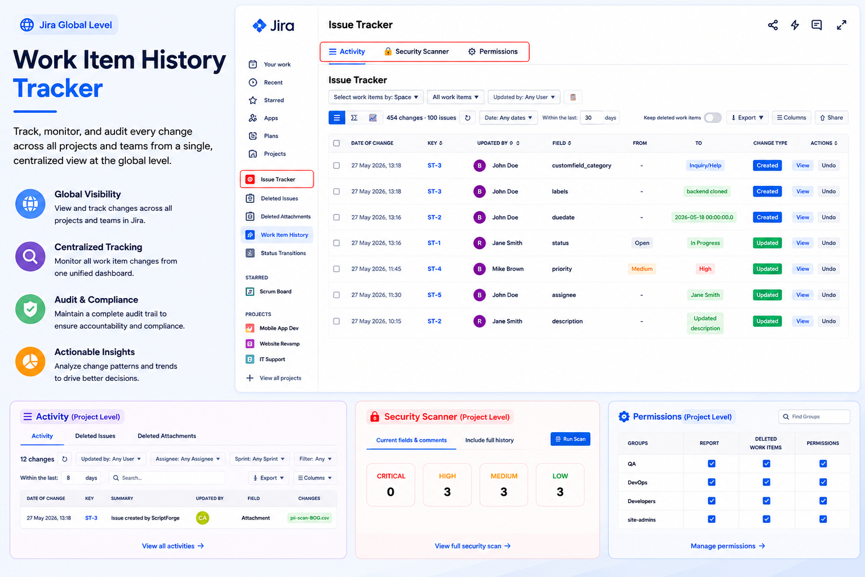Select Include full history tab
The image size is (865, 577).
489,440
